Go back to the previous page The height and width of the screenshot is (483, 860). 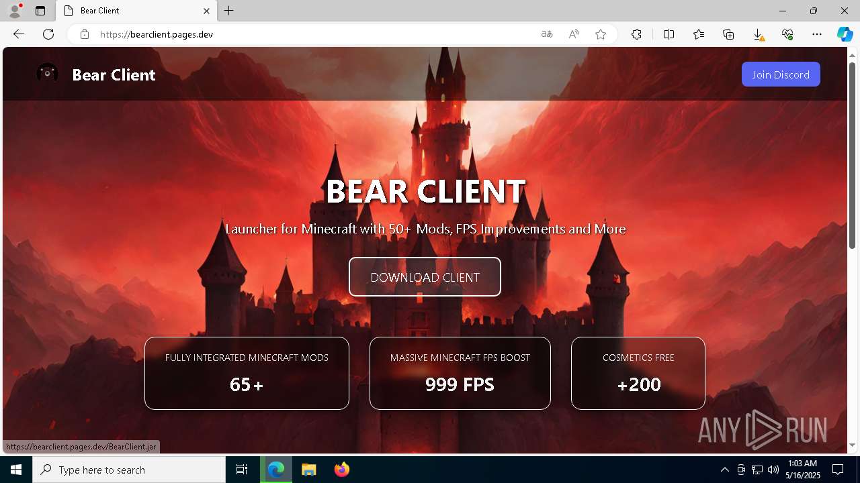click(x=19, y=34)
